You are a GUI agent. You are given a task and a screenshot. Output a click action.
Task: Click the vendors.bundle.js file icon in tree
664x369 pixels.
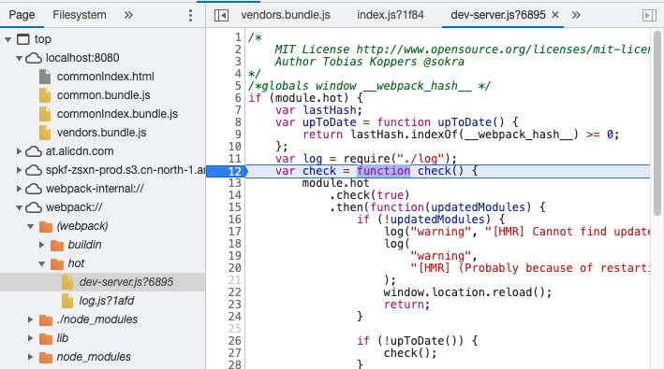[45, 133]
